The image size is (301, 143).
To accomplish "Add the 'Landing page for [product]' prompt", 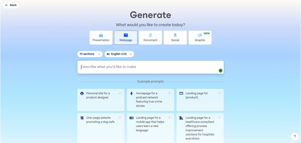I will click(219, 93).
